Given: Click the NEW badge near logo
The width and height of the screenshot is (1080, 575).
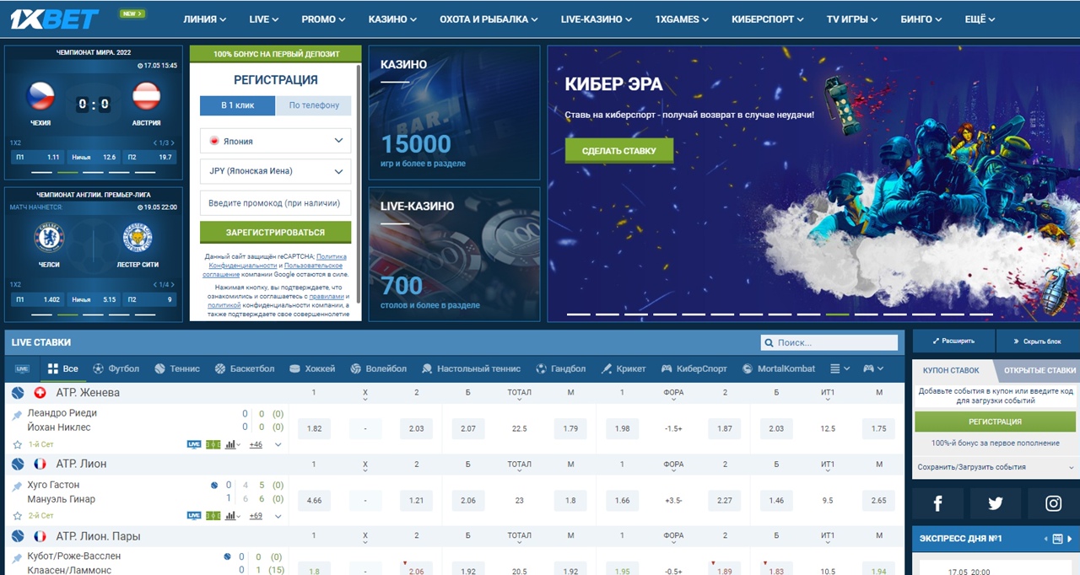Looking at the screenshot, I should 132,13.
